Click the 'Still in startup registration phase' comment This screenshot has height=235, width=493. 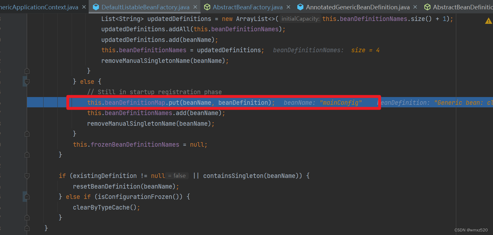(x=154, y=92)
